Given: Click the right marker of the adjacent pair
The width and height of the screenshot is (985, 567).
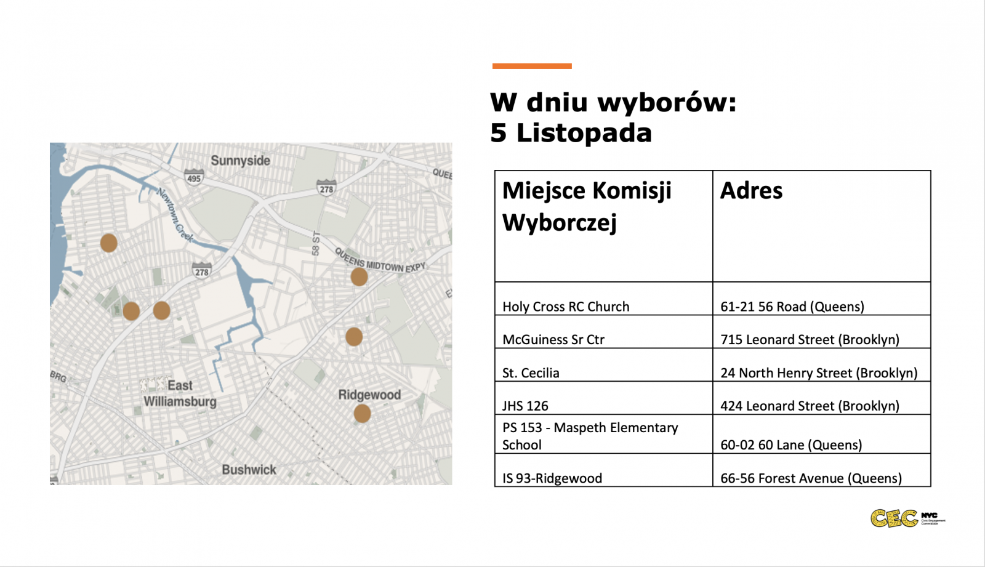Looking at the screenshot, I should [162, 311].
